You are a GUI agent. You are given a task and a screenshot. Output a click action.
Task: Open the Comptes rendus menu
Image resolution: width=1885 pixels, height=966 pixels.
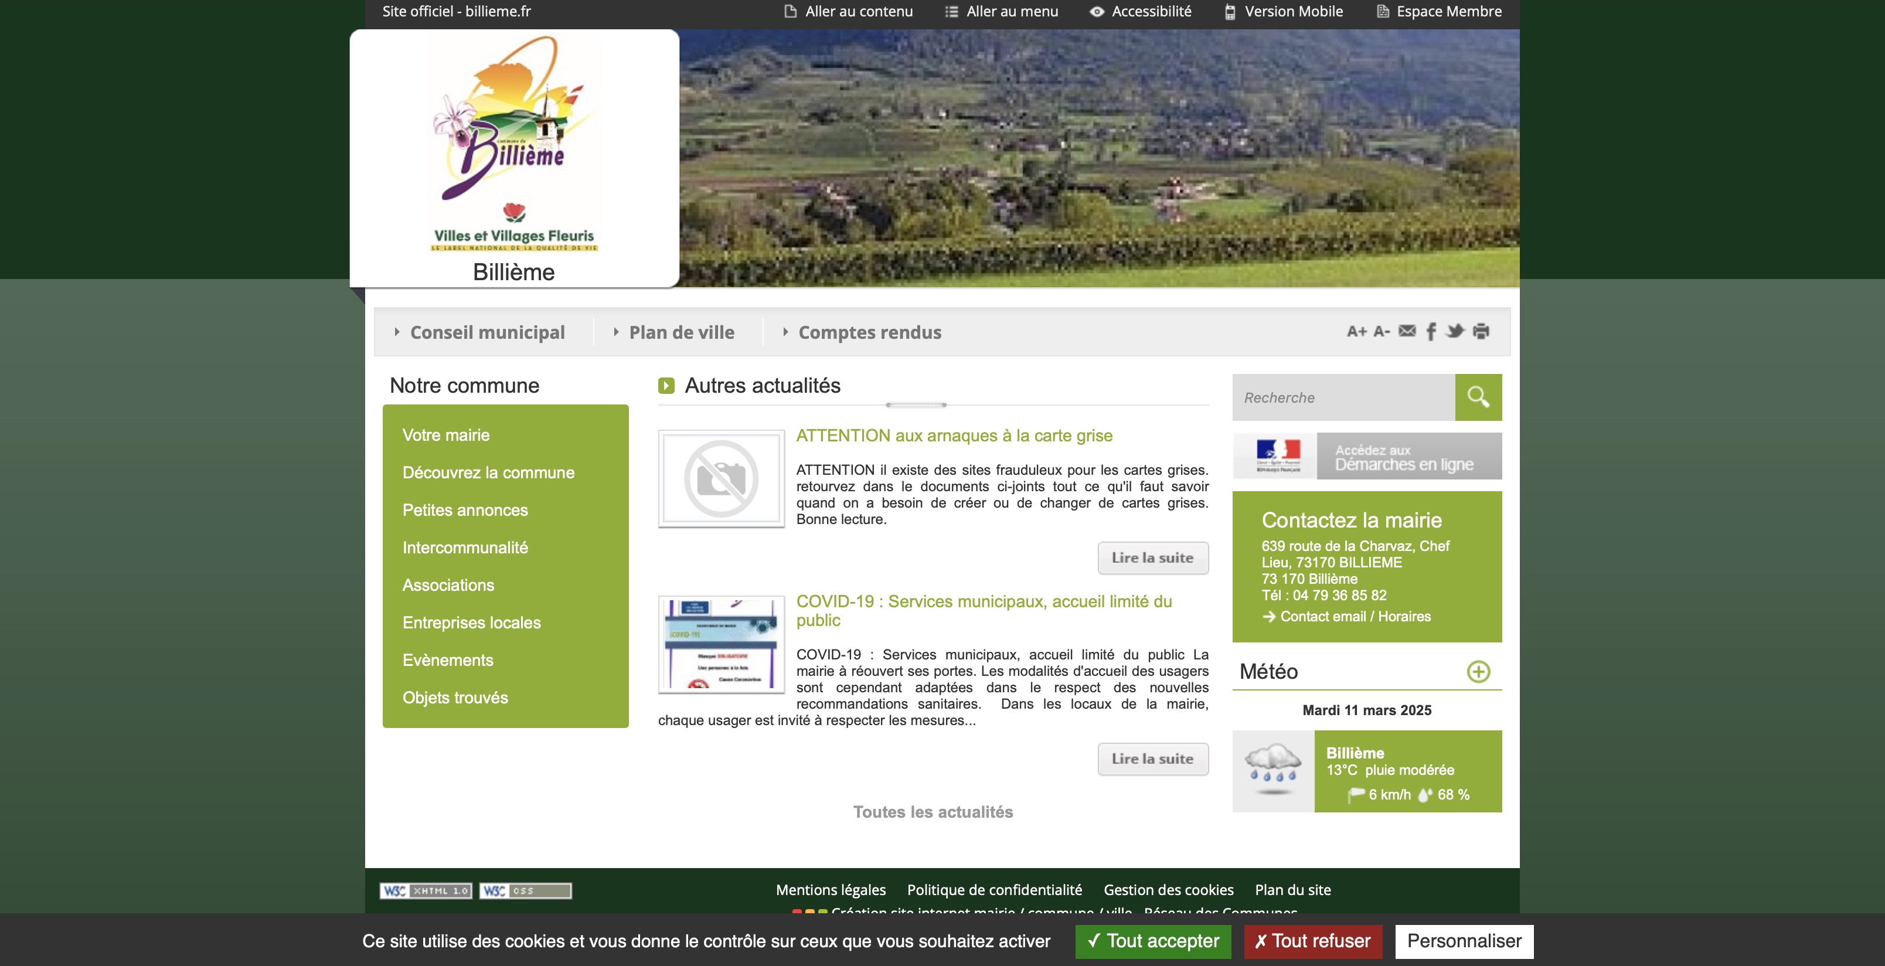pyautogui.click(x=869, y=332)
